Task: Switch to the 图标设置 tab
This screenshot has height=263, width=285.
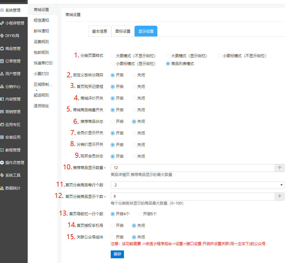Action: [123, 31]
